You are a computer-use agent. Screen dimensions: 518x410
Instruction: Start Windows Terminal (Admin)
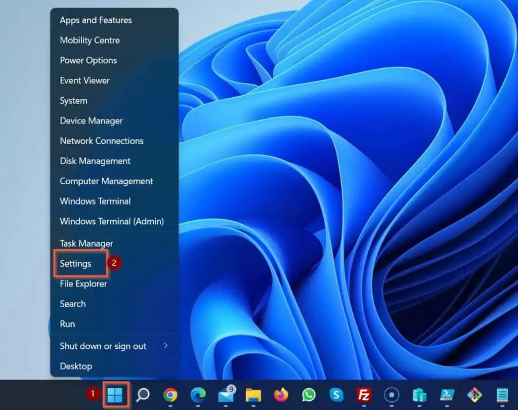112,221
